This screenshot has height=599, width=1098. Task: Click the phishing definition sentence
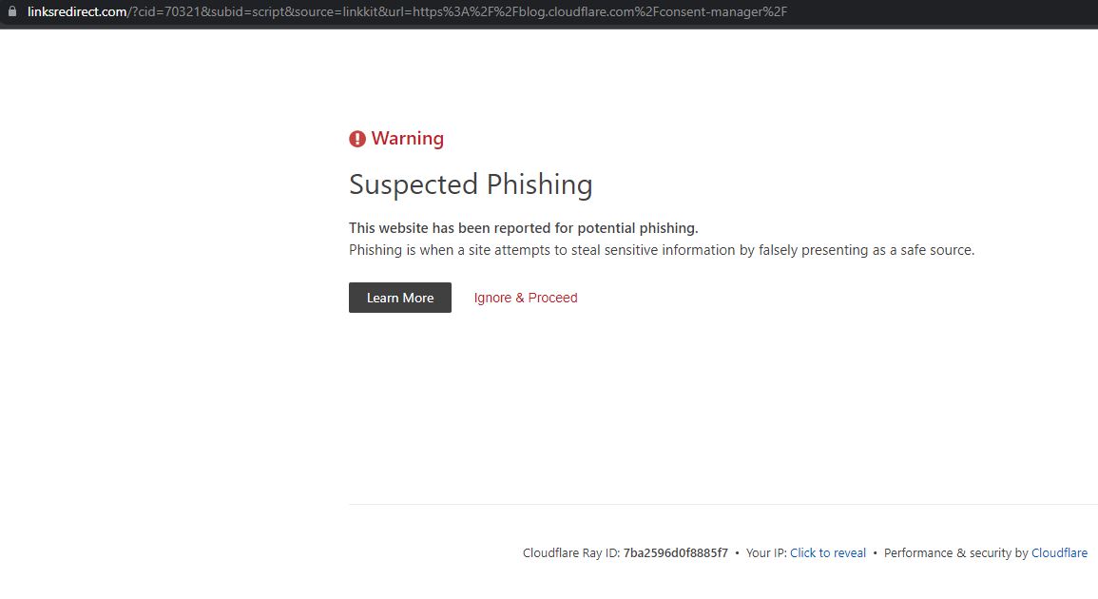click(661, 250)
